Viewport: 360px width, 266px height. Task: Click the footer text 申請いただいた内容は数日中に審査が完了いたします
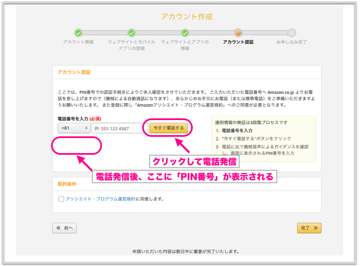tap(186, 251)
